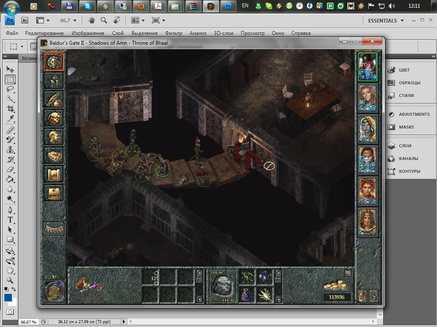Open the game's area map button
437x327 pixels.
(54, 80)
